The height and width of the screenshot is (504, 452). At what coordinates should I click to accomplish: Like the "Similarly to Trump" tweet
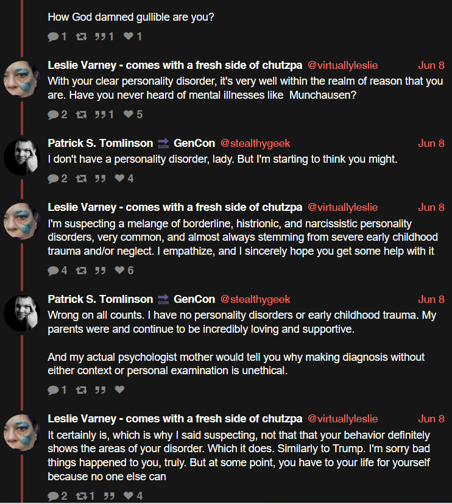point(133,495)
